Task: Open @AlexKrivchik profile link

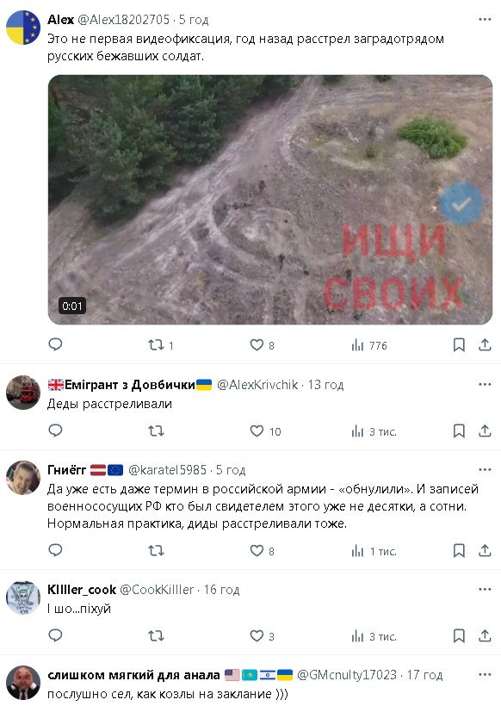Action: coord(257,385)
